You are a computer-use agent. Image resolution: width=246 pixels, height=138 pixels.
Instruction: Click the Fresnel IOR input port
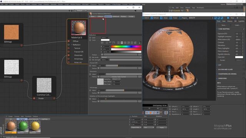pos(68,52)
